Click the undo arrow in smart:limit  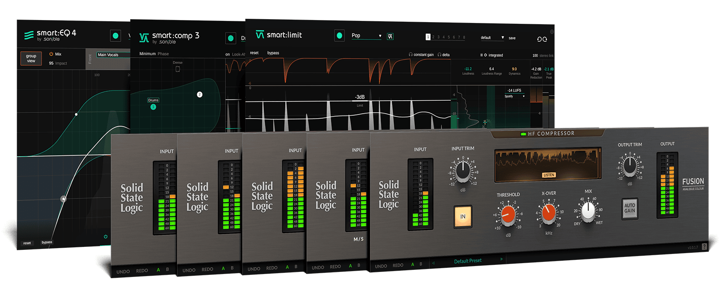pos(539,39)
